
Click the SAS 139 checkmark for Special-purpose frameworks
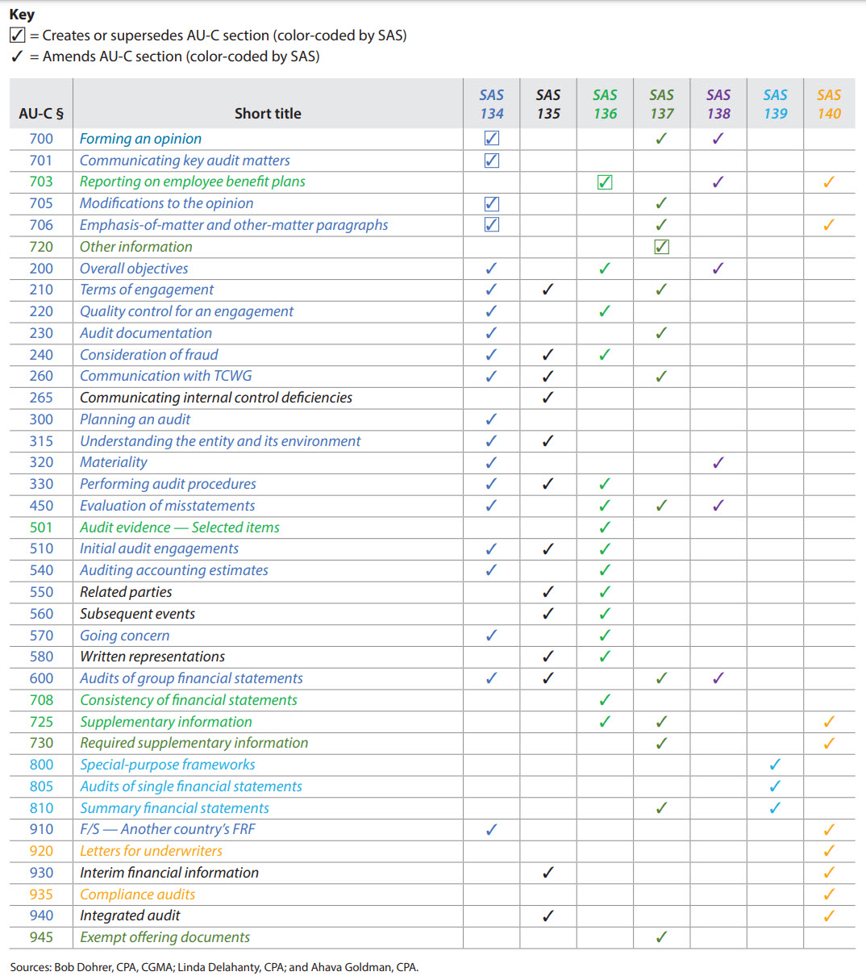coord(775,765)
